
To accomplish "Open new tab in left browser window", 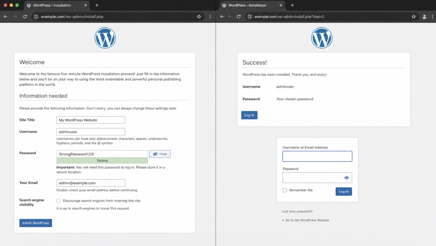I will point(97,5).
